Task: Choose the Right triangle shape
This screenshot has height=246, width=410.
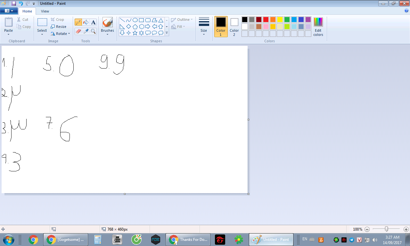Action: pyautogui.click(x=122, y=27)
